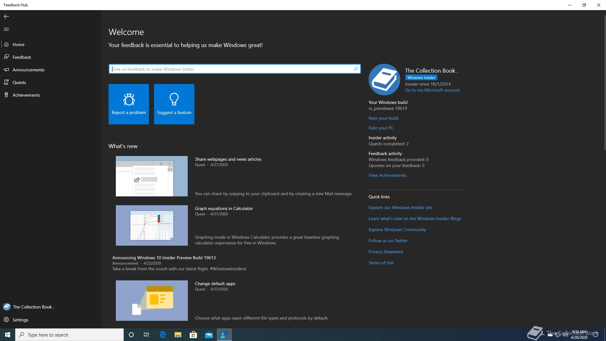606x341 pixels.
Task: Open Privacy Statement link
Action: tap(386, 252)
